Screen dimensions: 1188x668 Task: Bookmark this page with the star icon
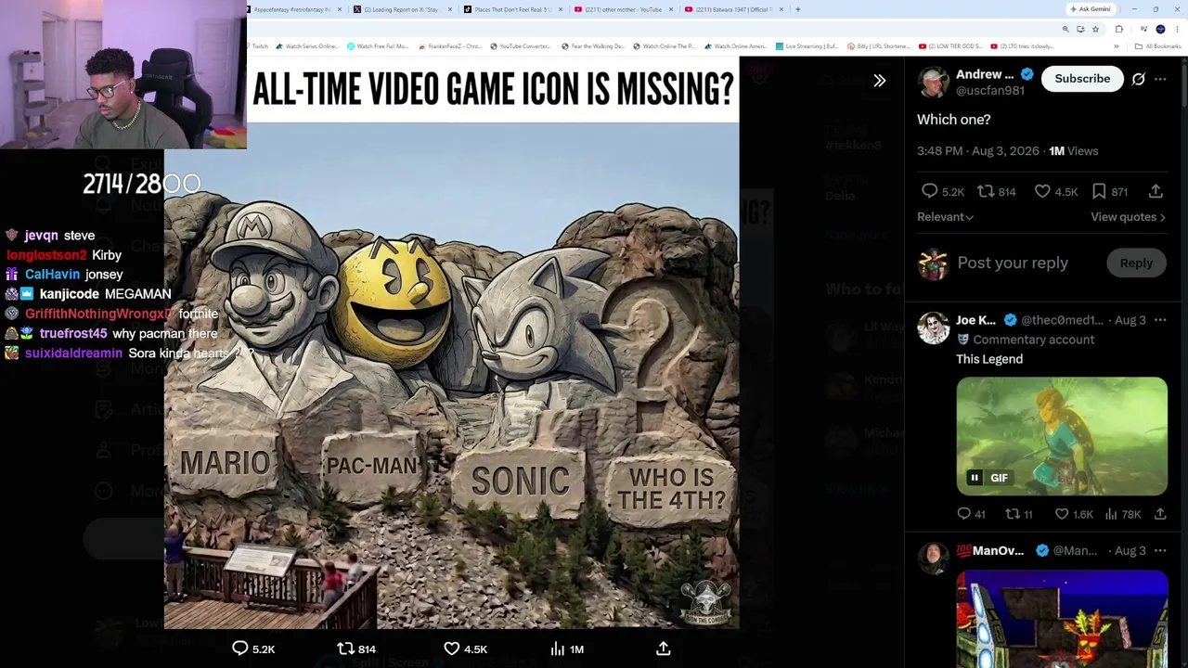coord(1095,30)
